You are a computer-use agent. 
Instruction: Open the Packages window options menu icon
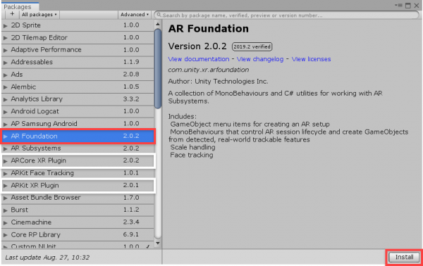click(x=399, y=6)
